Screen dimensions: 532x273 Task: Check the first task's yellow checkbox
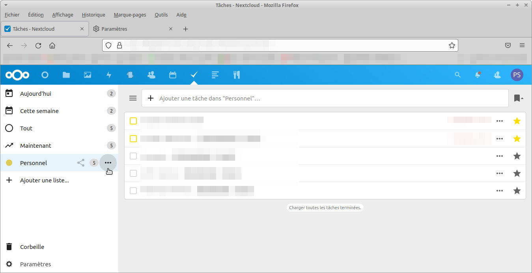pos(133,121)
